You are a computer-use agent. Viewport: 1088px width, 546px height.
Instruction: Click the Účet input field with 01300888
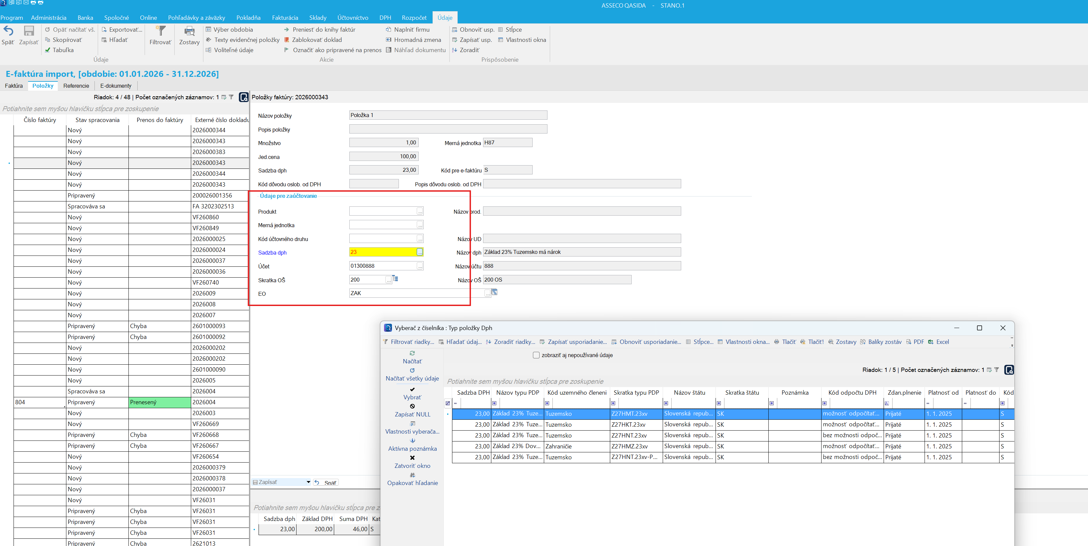[383, 266]
